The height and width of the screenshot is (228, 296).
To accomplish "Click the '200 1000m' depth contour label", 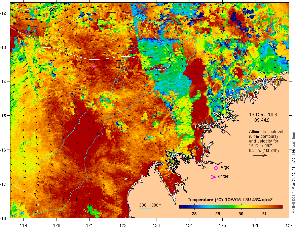I will pos(150,205).
